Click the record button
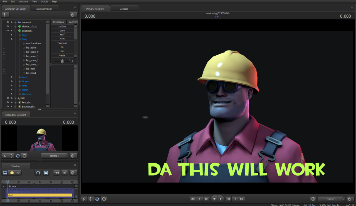This screenshot has height=206, width=356. [x=214, y=199]
